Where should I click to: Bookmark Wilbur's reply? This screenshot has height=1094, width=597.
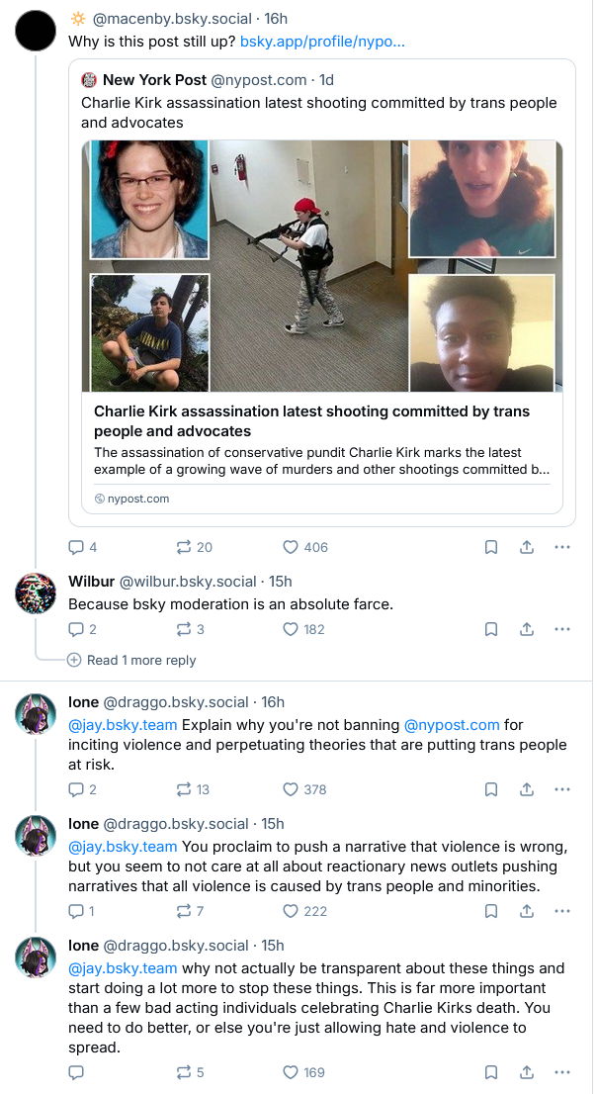click(x=491, y=629)
